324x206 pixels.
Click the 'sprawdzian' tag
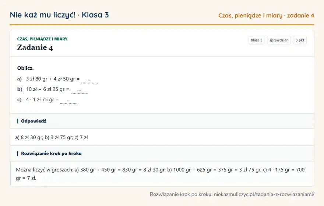pos(279,40)
